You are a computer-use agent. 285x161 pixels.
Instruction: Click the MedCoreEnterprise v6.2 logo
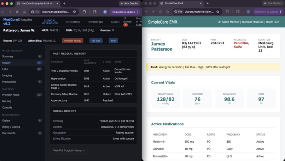18,21
